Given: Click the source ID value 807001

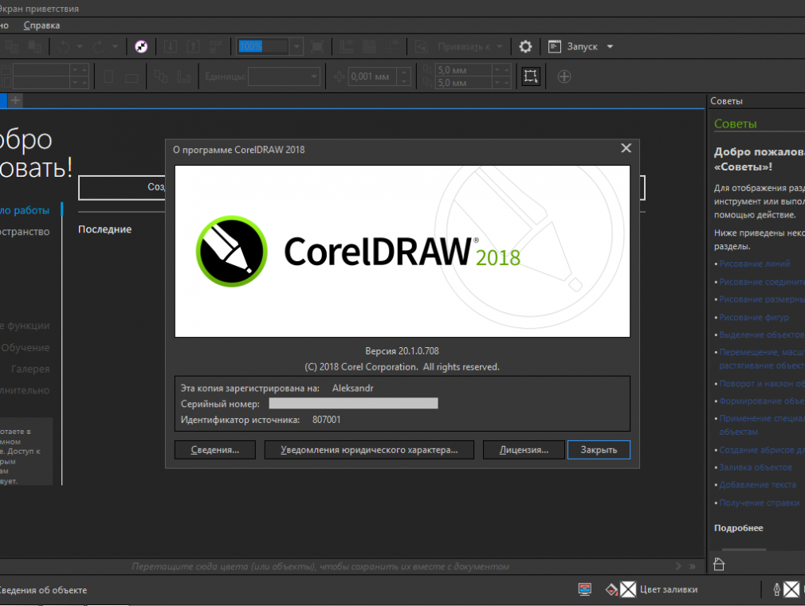Looking at the screenshot, I should (327, 420).
